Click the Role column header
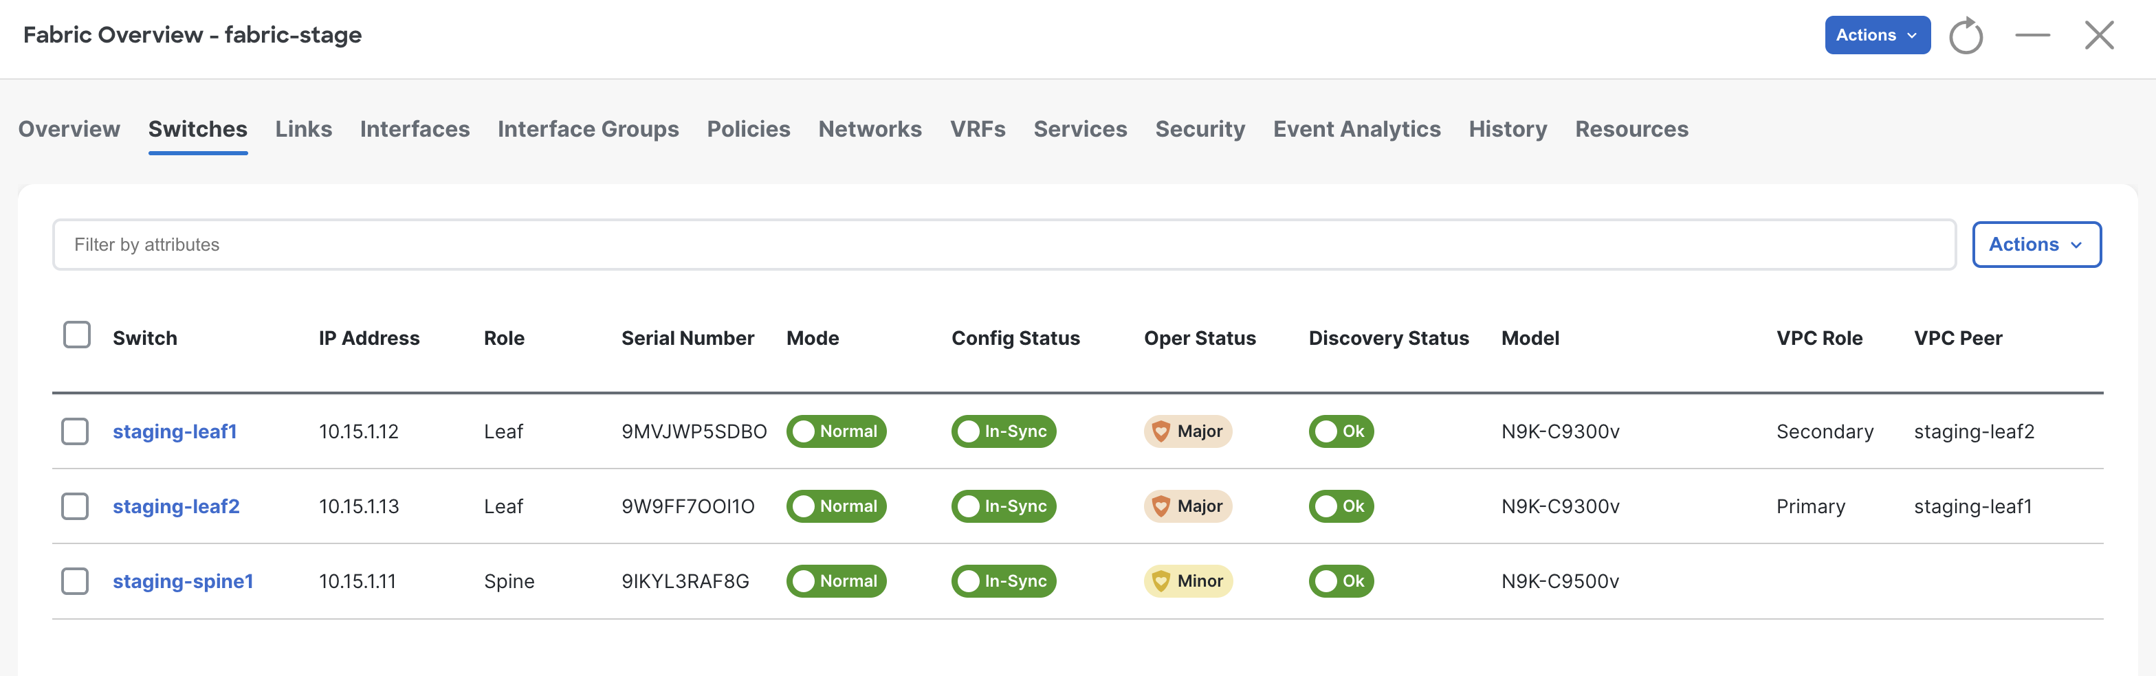This screenshot has width=2156, height=676. (x=504, y=338)
